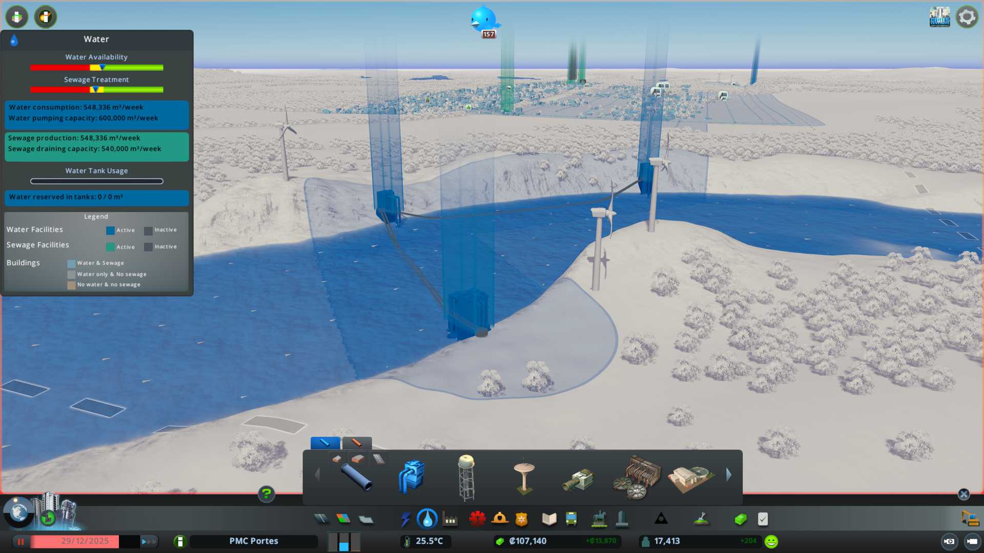Click the PMC Portes city name

[254, 541]
